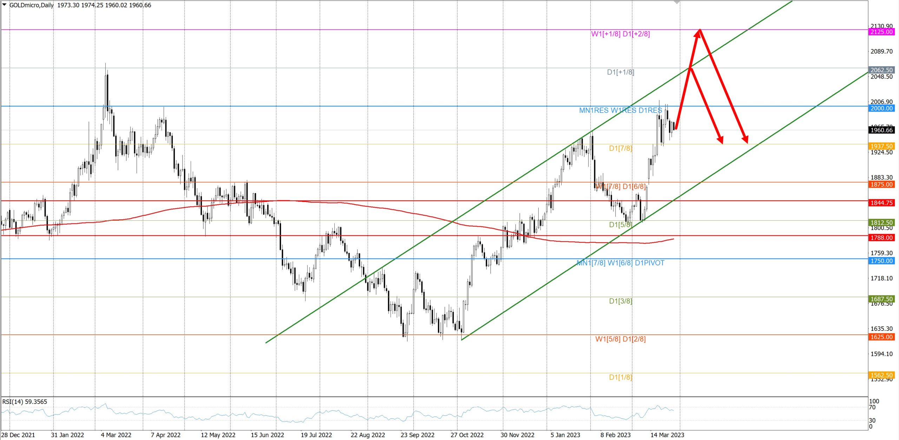Click the gray chart shift triangle marker
Image resolution: width=899 pixels, height=440 pixels.
(677, 3)
